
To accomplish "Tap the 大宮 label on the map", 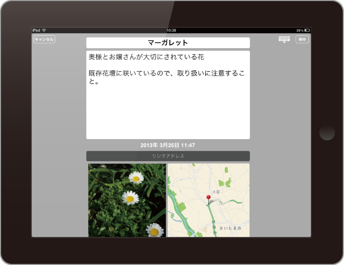I will click(216, 192).
